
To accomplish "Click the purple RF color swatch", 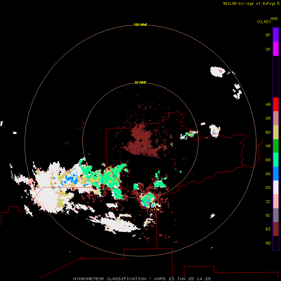I will coord(276,35).
